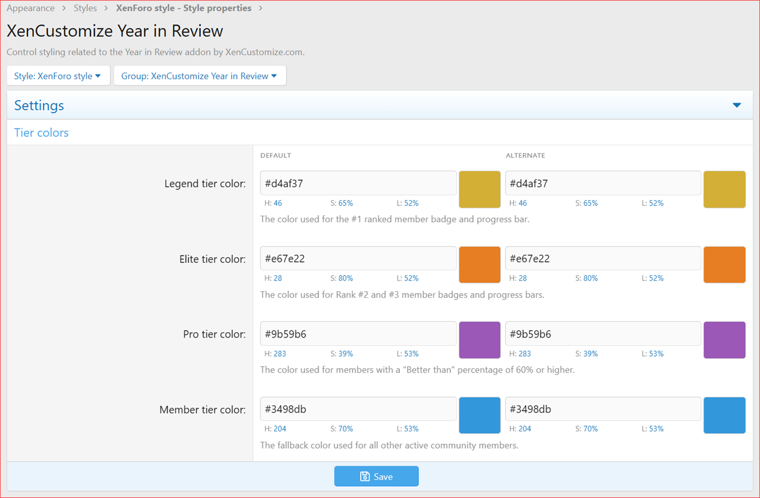760x498 pixels.
Task: Pick alternate Pro tier purple swatch
Action: [x=724, y=340]
